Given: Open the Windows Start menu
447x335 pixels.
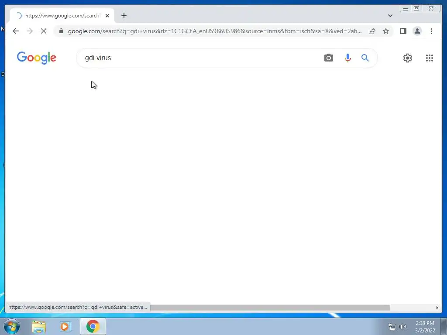Looking at the screenshot, I should [x=12, y=326].
